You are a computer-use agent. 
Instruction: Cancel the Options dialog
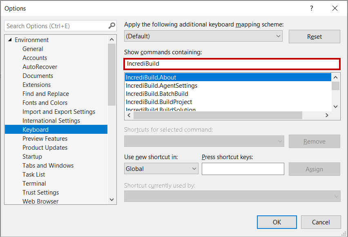click(321, 222)
